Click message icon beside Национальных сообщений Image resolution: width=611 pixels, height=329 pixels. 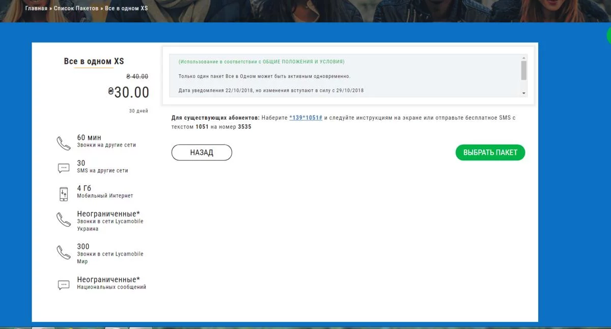[63, 285]
